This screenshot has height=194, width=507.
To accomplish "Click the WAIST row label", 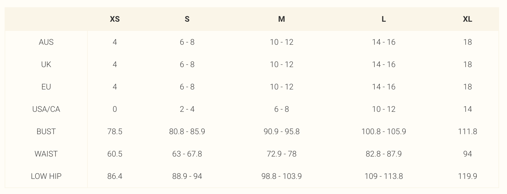I will click(46, 154).
